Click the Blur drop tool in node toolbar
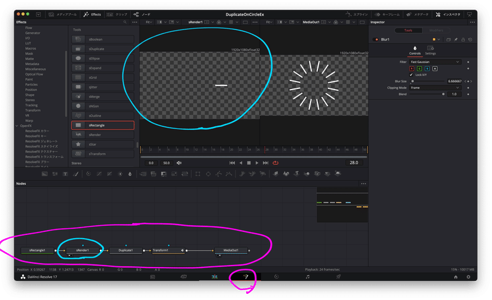 130,174
